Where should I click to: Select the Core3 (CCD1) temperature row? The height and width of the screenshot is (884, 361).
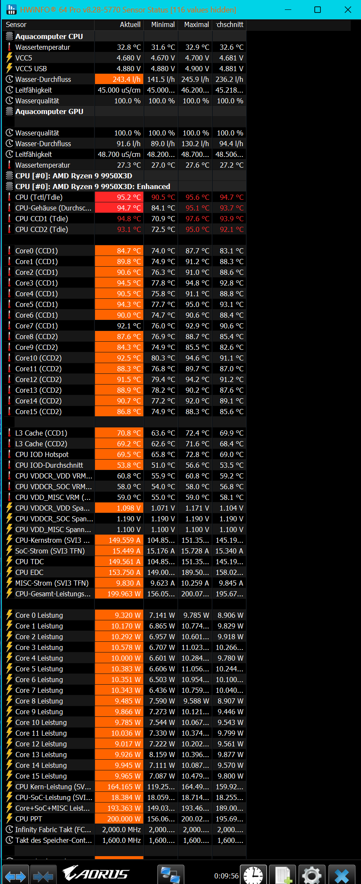pos(124,283)
